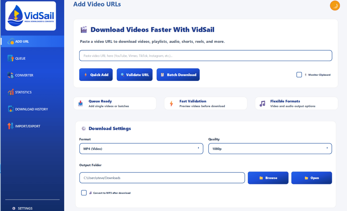The image size is (347, 211).
Task: Click the clapperboard icon beside the heading
Action: click(x=84, y=30)
